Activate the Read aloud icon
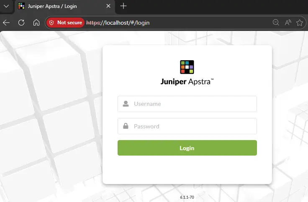This screenshot has width=308, height=202. (x=288, y=23)
